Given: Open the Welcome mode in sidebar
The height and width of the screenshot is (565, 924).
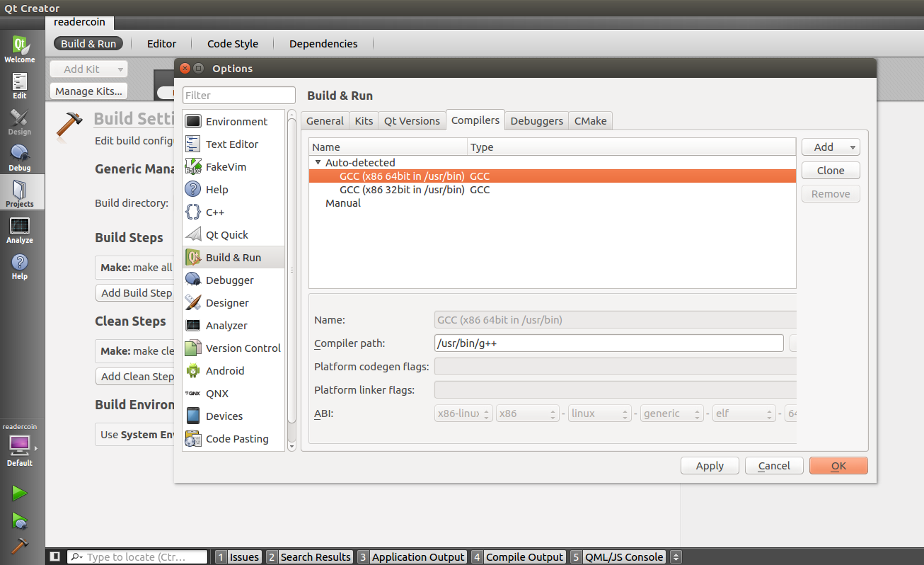Looking at the screenshot, I should pos(20,50).
